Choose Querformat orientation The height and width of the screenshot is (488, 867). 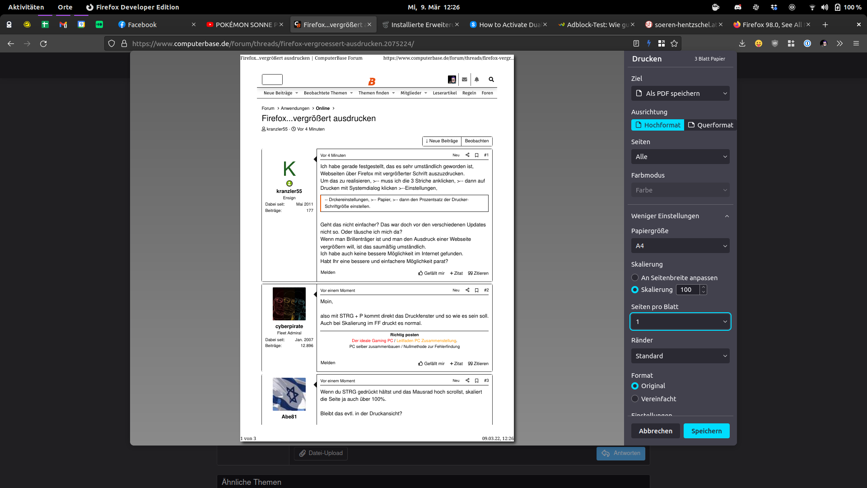point(710,125)
